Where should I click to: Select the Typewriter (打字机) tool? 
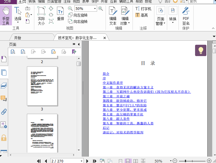click(143, 9)
